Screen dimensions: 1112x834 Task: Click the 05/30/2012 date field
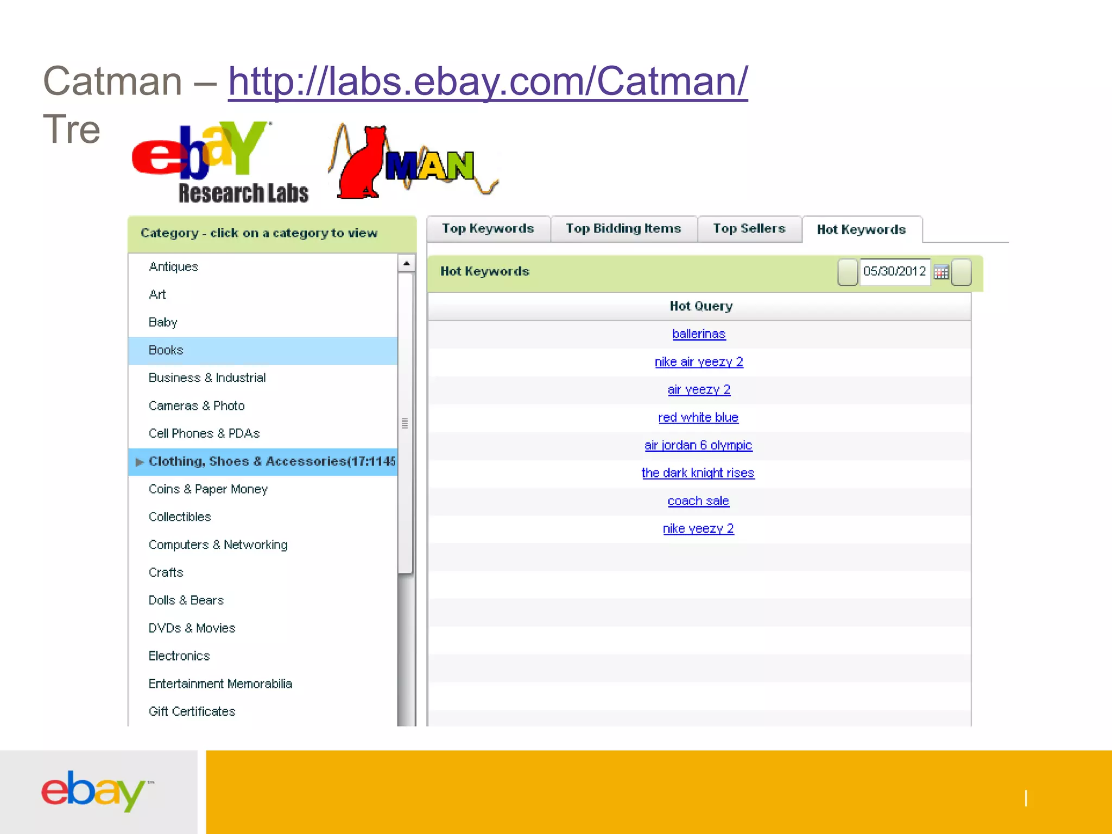(894, 271)
